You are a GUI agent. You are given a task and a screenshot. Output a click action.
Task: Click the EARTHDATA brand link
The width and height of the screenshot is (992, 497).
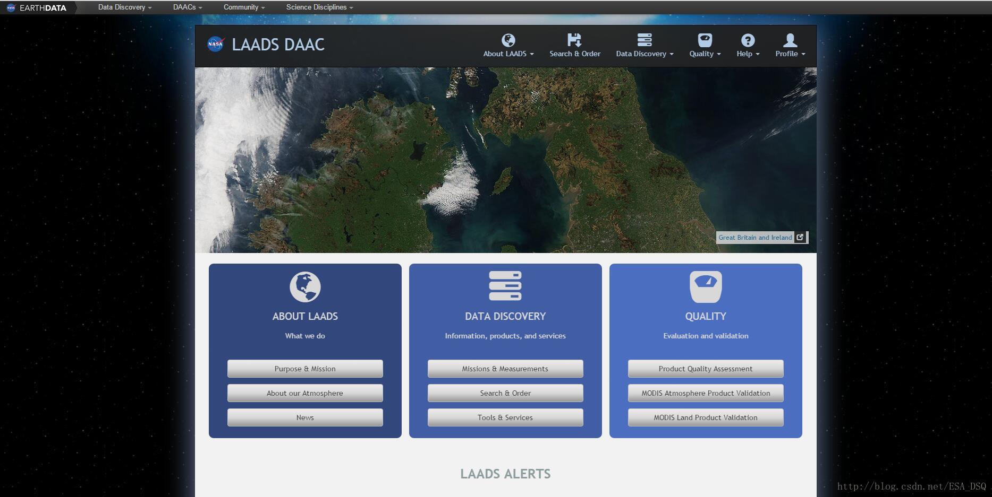pyautogui.click(x=43, y=7)
